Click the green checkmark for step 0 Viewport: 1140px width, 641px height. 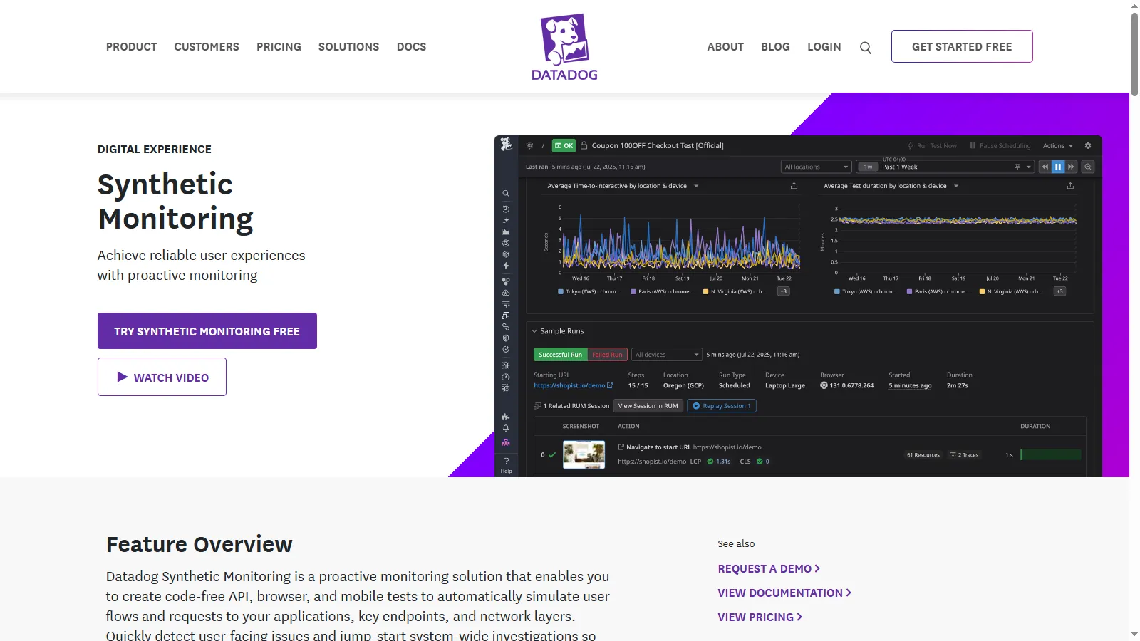point(552,454)
